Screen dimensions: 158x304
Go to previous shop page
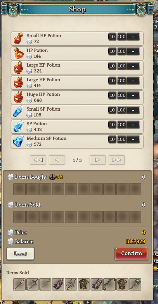pos(57,160)
